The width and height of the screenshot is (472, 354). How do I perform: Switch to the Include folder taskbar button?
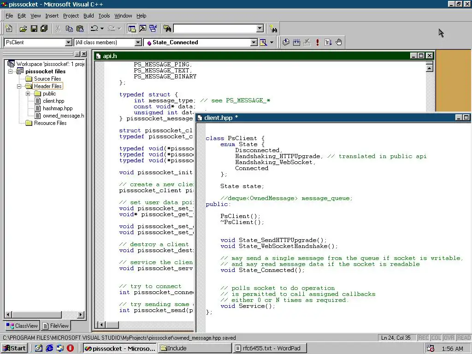(x=195, y=348)
